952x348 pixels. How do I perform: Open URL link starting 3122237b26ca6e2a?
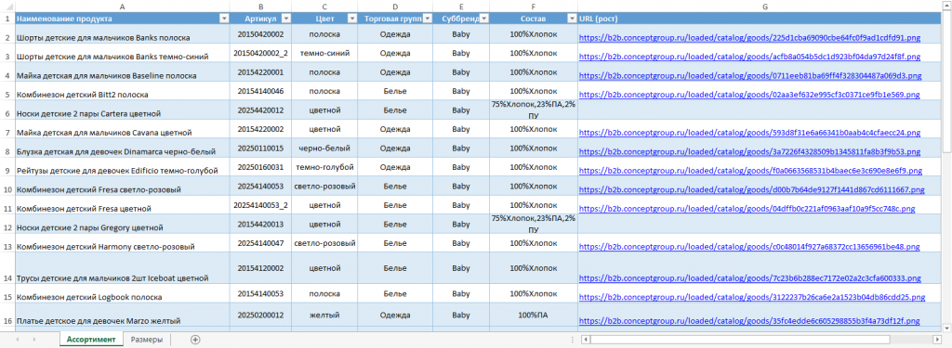[752, 297]
